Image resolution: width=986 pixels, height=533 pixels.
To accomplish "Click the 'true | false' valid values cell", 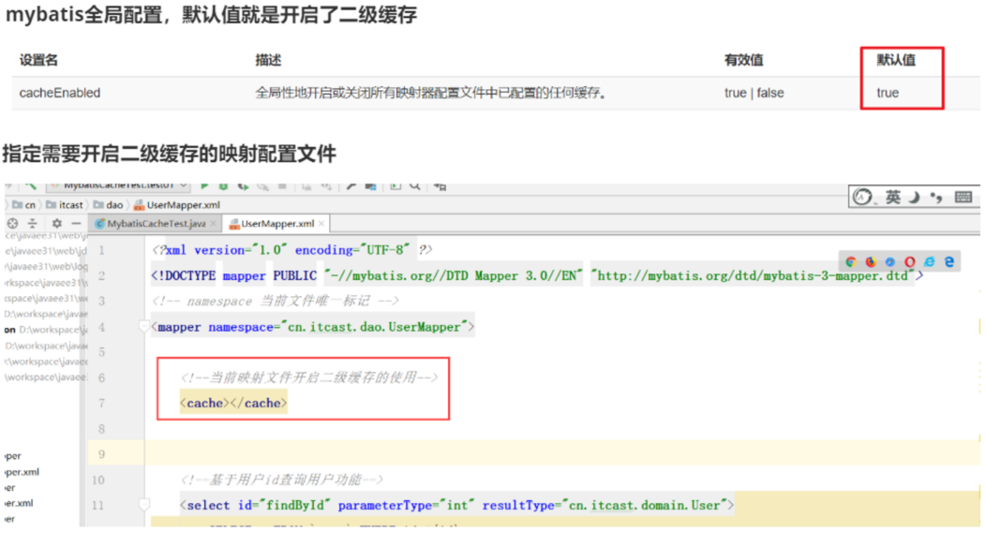I will tap(754, 93).
